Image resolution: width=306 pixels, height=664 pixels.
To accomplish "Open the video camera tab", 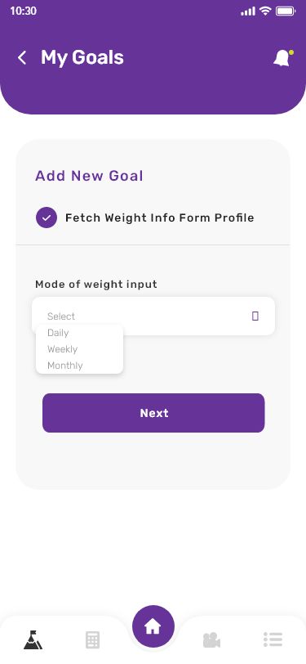I will coord(211,639).
